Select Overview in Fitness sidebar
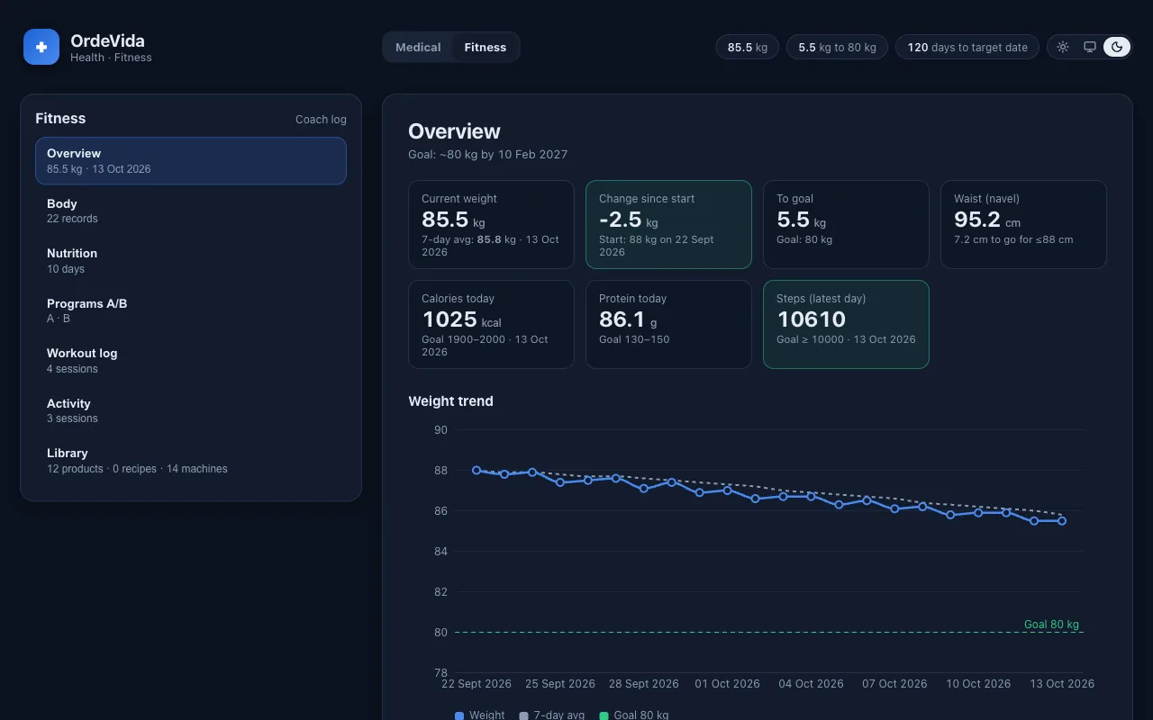 pos(191,161)
